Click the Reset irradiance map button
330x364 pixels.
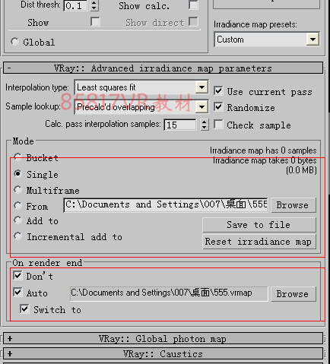click(259, 242)
